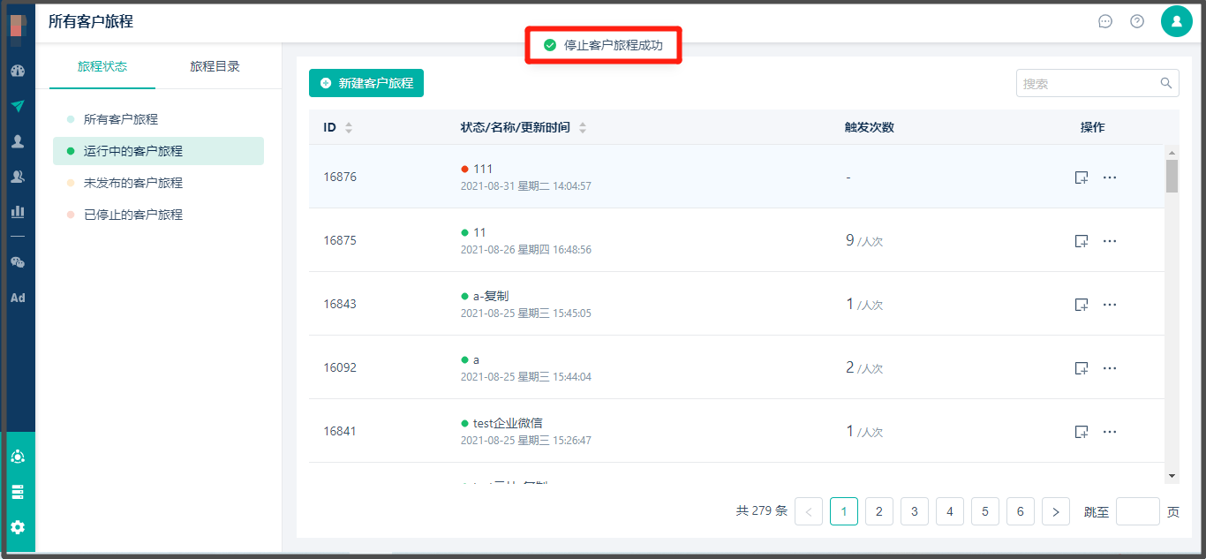
Task: Click the search input field
Action: pyautogui.click(x=1089, y=84)
